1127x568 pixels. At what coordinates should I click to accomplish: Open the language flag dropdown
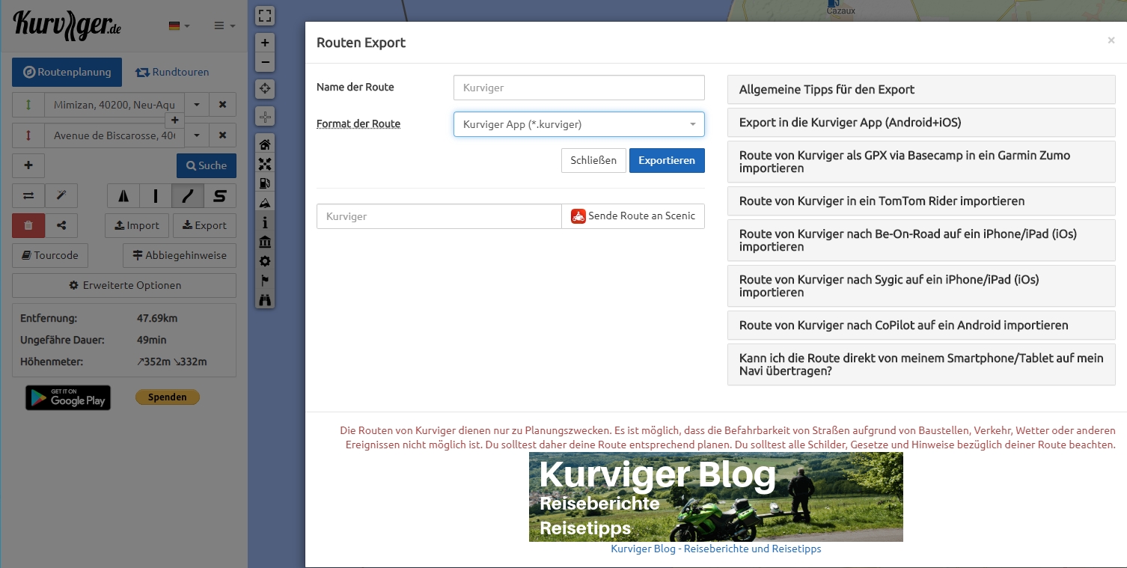pos(179,25)
